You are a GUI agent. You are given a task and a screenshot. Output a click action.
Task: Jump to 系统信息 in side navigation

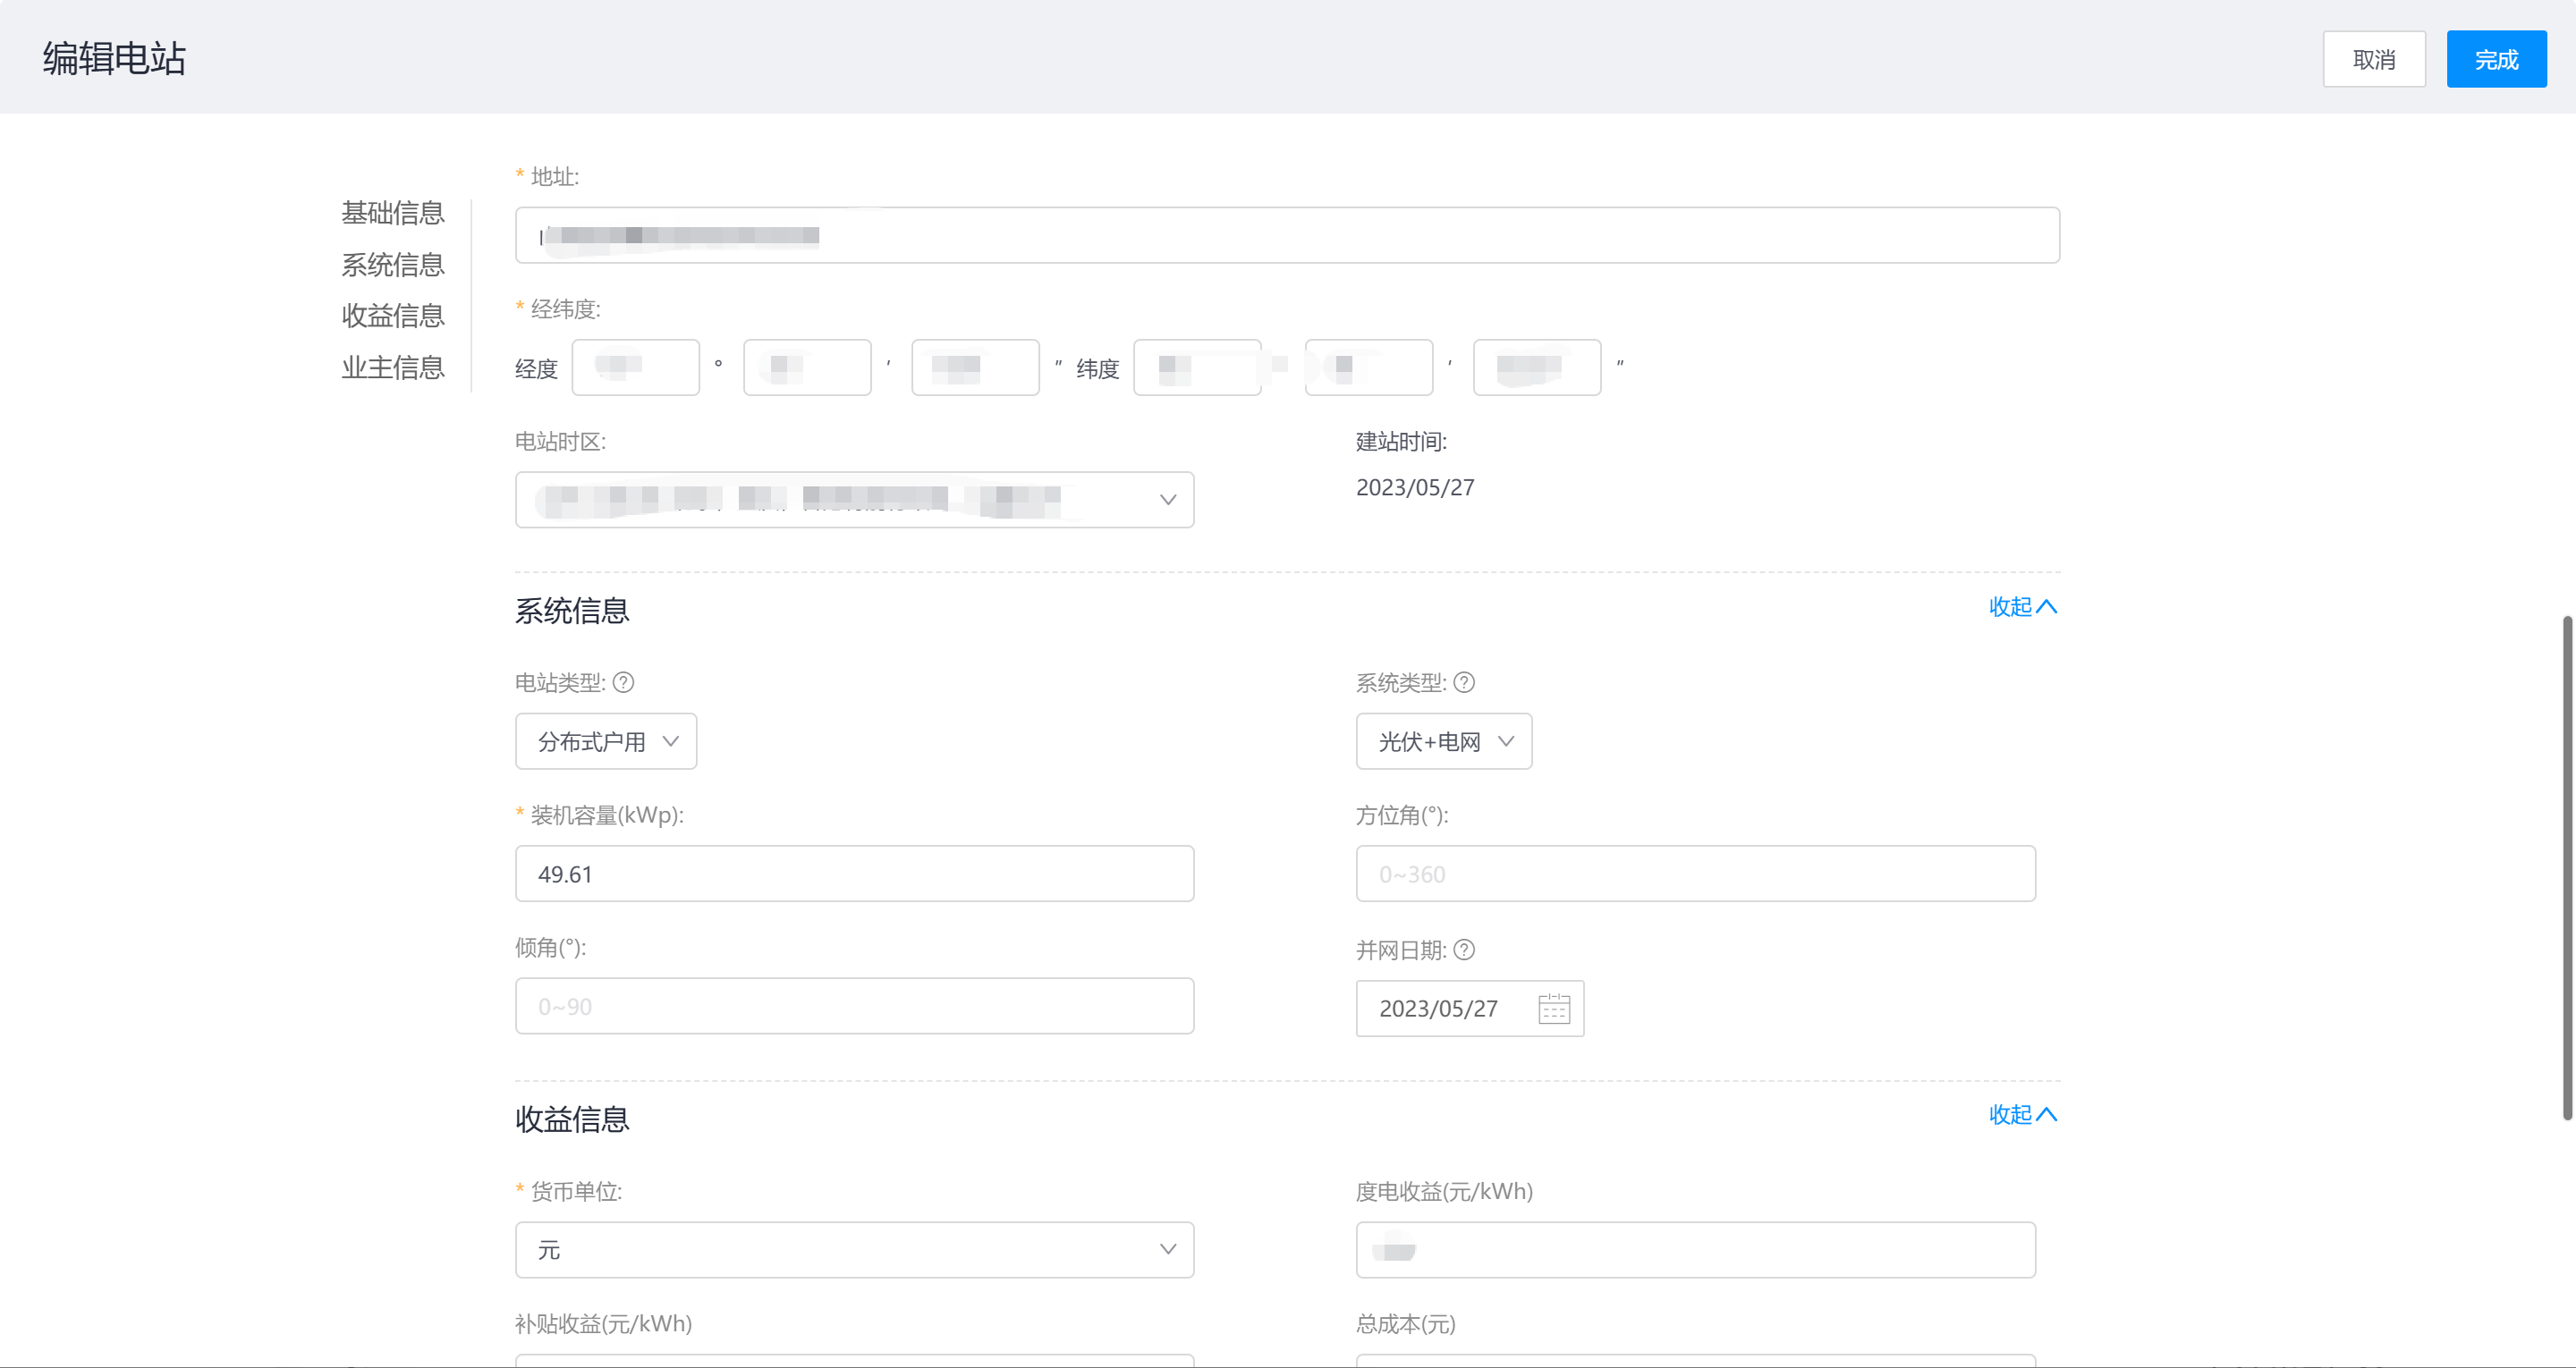pyautogui.click(x=393, y=265)
